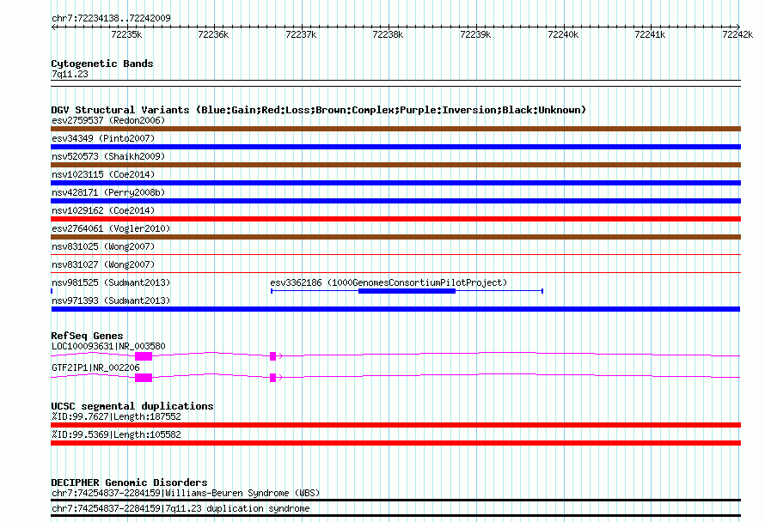The width and height of the screenshot is (765, 522).
Task: Select the red loss bar under nsv1029162
Action: pos(395,219)
